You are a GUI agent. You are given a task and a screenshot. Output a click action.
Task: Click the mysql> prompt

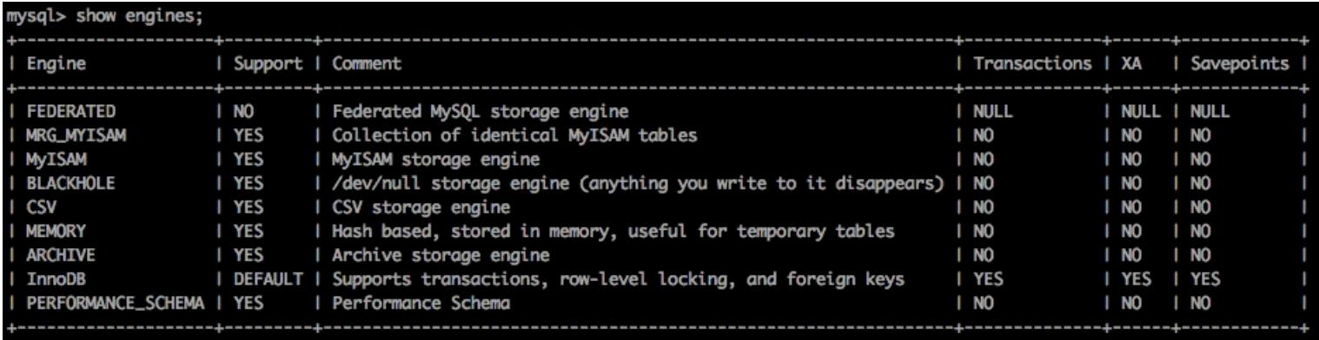23,15
